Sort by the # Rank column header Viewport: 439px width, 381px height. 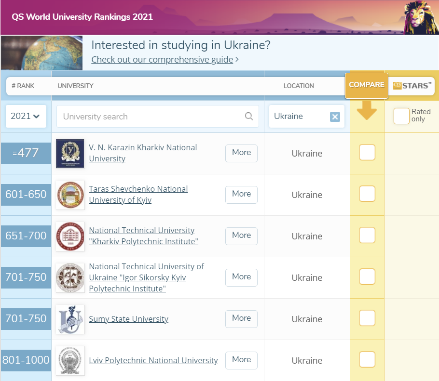pyautogui.click(x=23, y=86)
